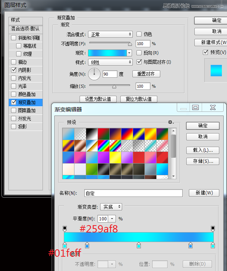Open the 渐变类型 dropdown set to 实底
227x271 pixels.
[111, 207]
